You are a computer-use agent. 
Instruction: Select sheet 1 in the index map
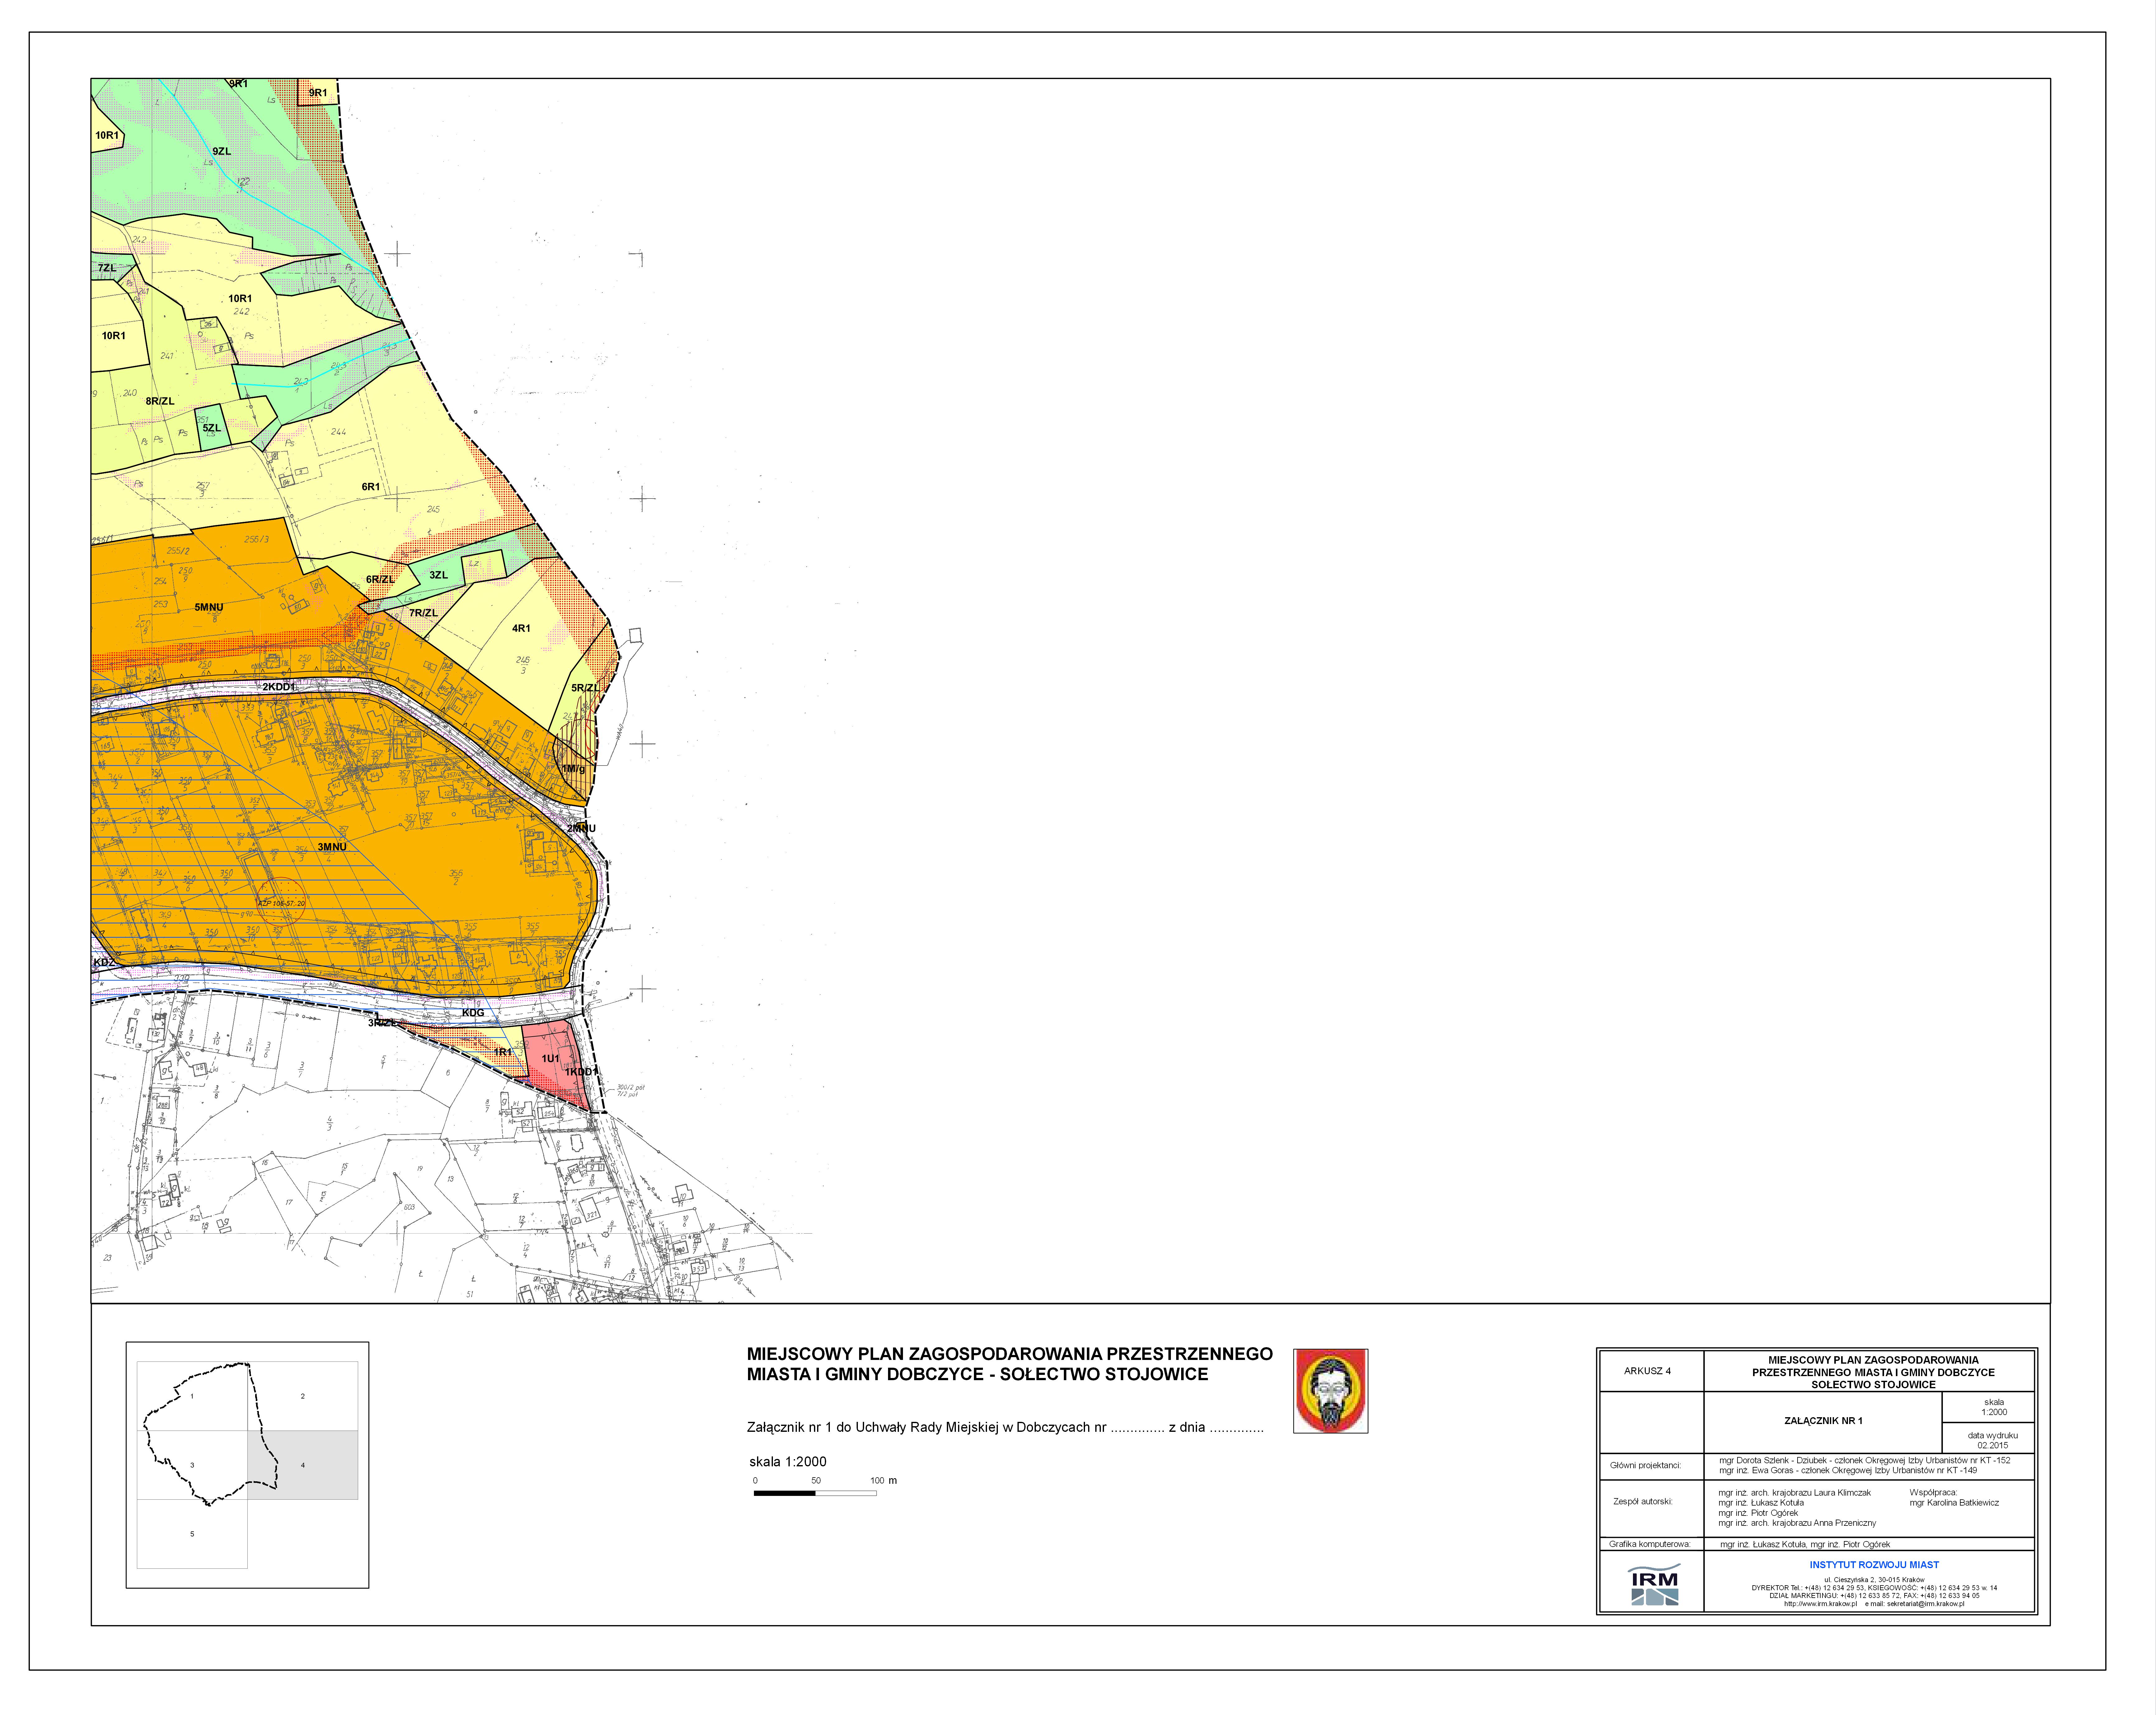coord(192,1396)
